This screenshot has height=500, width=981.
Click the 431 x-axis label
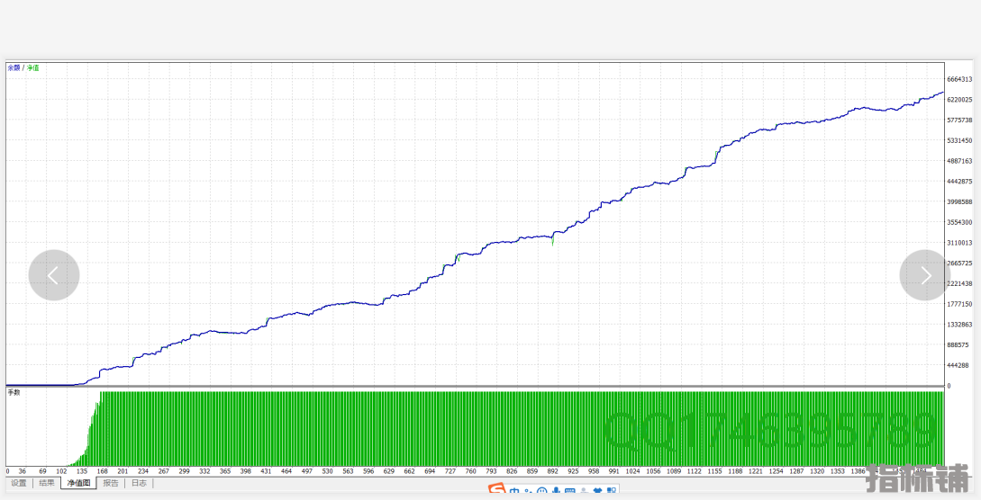(266, 471)
